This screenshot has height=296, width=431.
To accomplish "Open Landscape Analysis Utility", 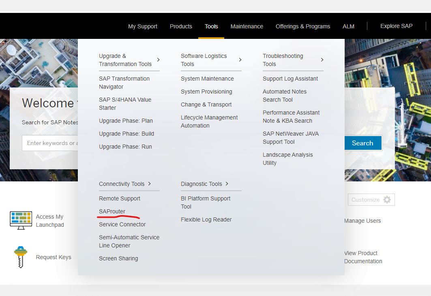I will 287,159.
